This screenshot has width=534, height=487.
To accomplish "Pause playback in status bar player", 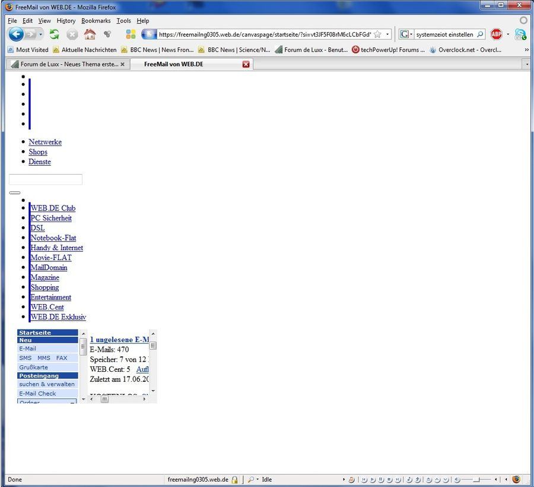I will (381, 479).
